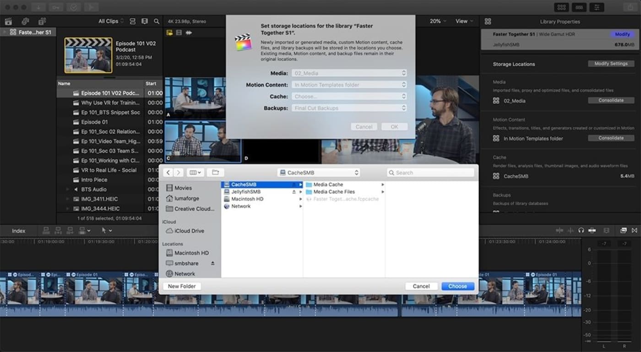Open the Photos and Audio sidebar icon
The height and width of the screenshot is (352, 641).
click(25, 21)
